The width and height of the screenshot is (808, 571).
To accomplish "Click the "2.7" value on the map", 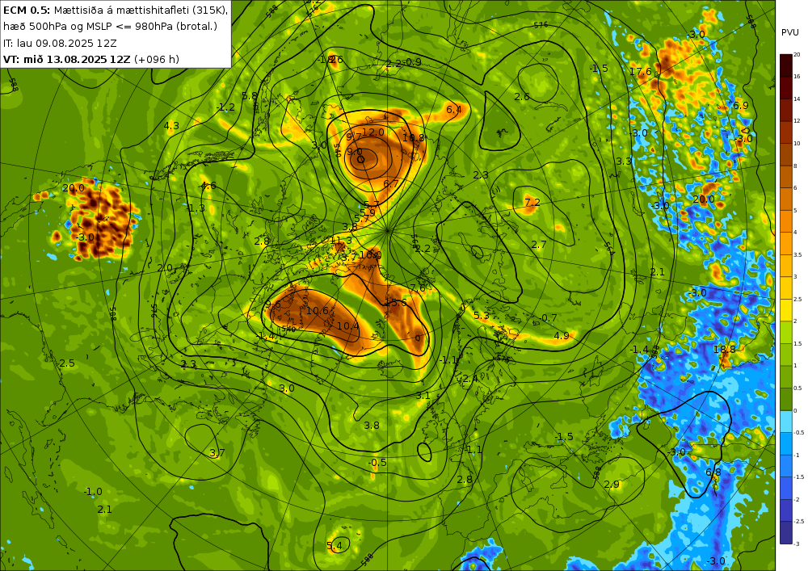I will click(x=538, y=245).
